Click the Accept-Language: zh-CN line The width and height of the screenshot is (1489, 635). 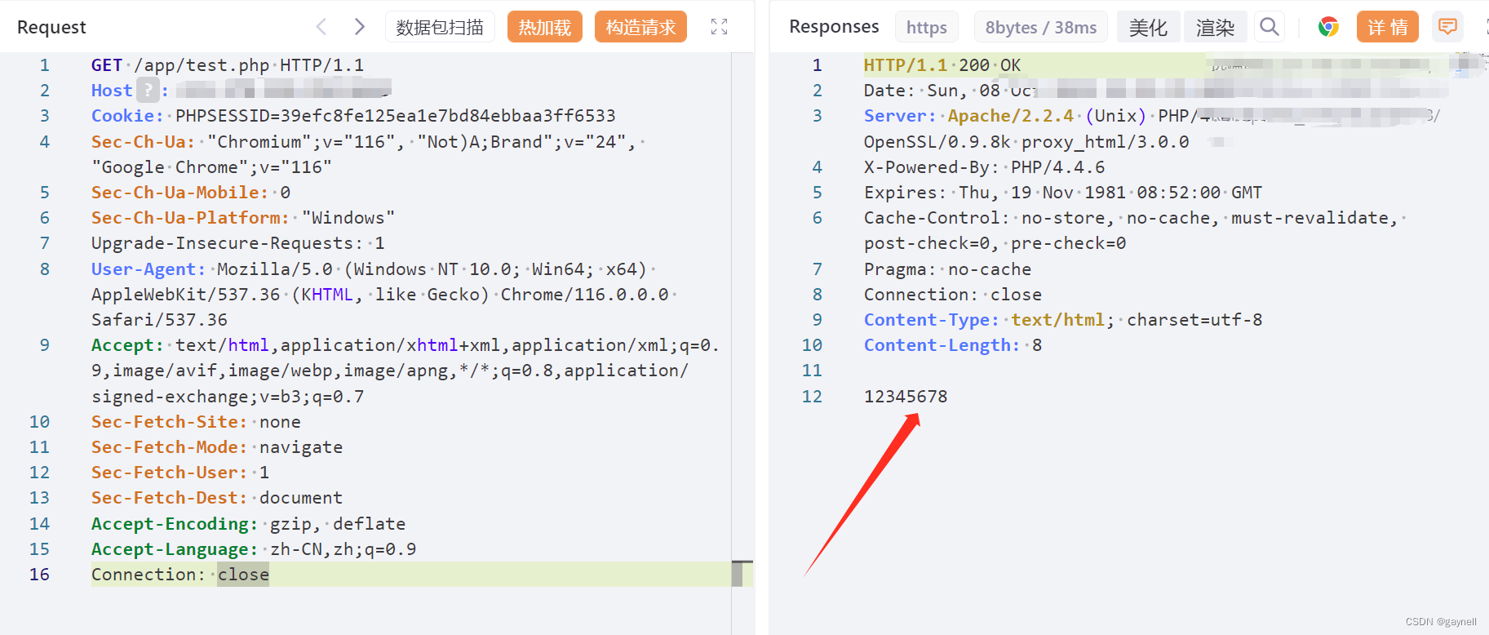pyautogui.click(x=254, y=548)
